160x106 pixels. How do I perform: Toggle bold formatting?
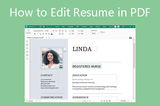point(35,34)
